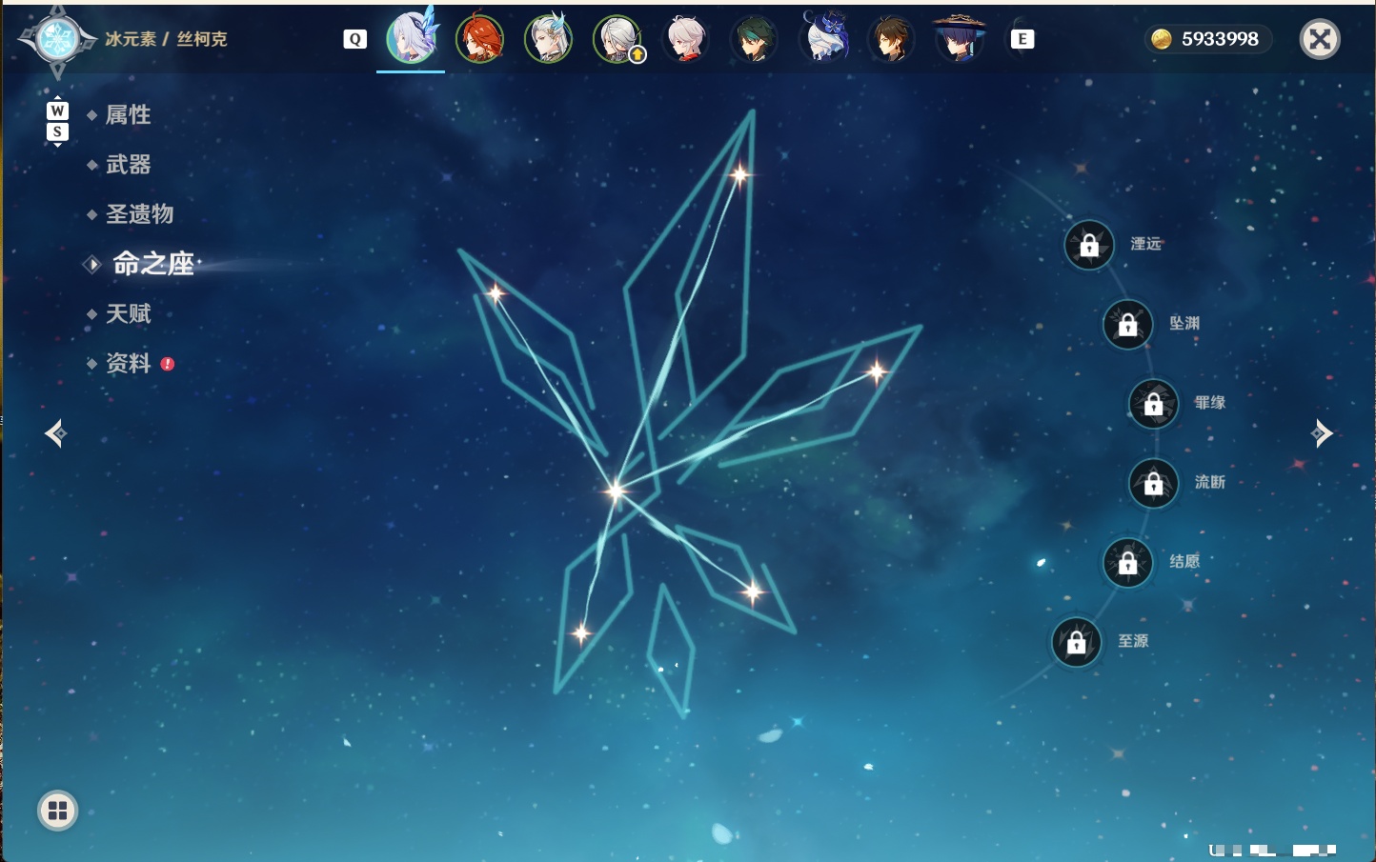
Task: Open the locked 坠渊 constellation node
Action: 1128,325
